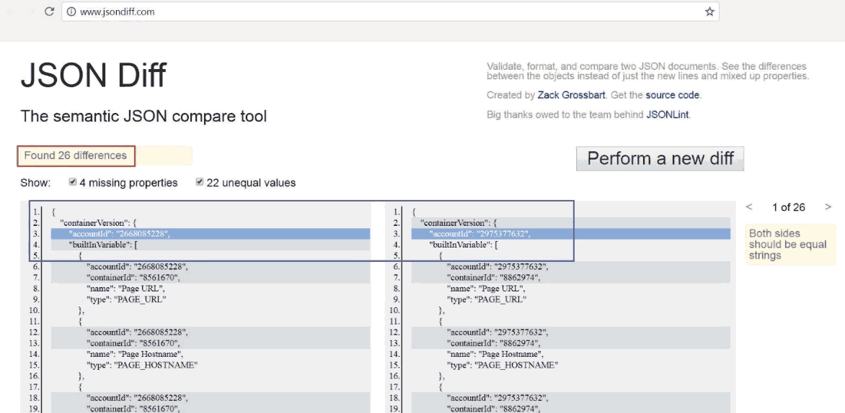Go to previous difference with the left arrow
Image resolution: width=845 pixels, height=413 pixels.
749,207
